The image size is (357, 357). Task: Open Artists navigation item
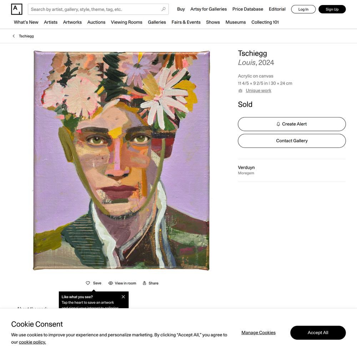[51, 22]
